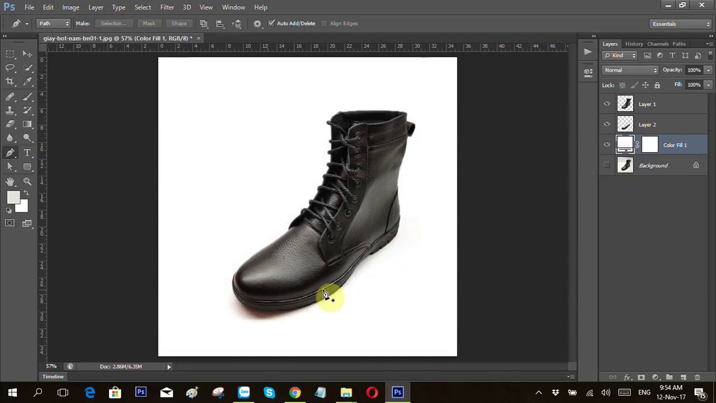The width and height of the screenshot is (716, 403).
Task: Open the foreground color swatch
Action: click(x=13, y=197)
